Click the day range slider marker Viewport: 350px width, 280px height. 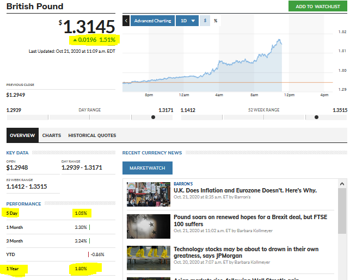[x=153, y=117]
